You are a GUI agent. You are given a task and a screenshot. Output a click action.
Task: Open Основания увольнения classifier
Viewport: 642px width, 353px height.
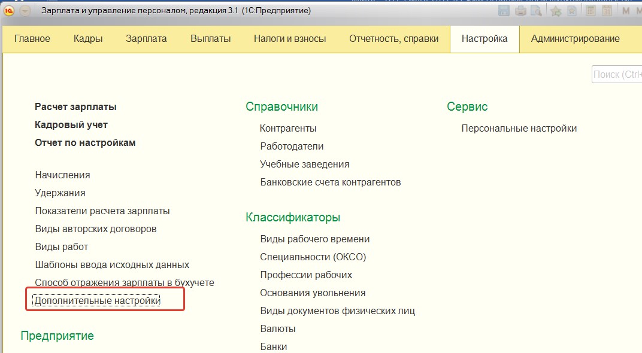tap(313, 293)
